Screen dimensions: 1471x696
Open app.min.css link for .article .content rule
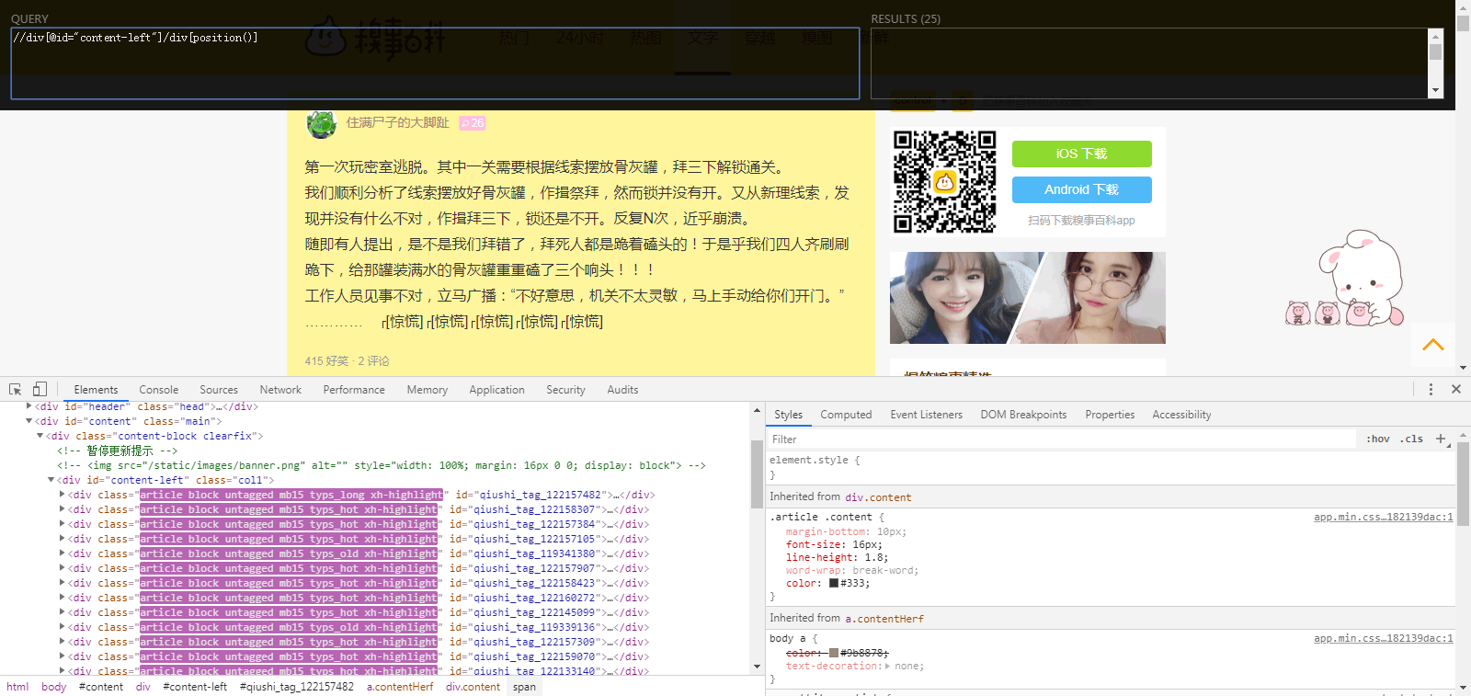pyautogui.click(x=1383, y=517)
